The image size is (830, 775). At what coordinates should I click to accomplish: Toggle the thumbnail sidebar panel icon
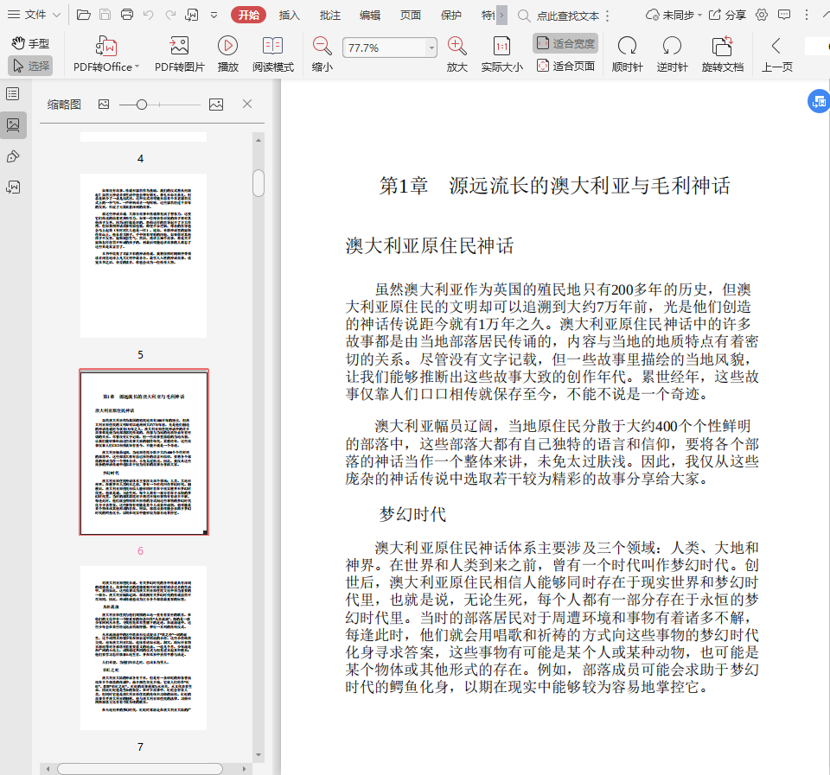pos(13,125)
